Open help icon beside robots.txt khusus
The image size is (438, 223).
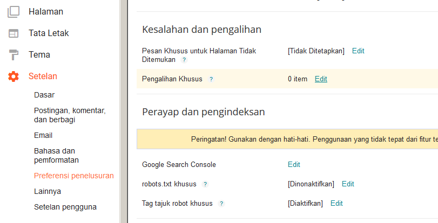205,184
